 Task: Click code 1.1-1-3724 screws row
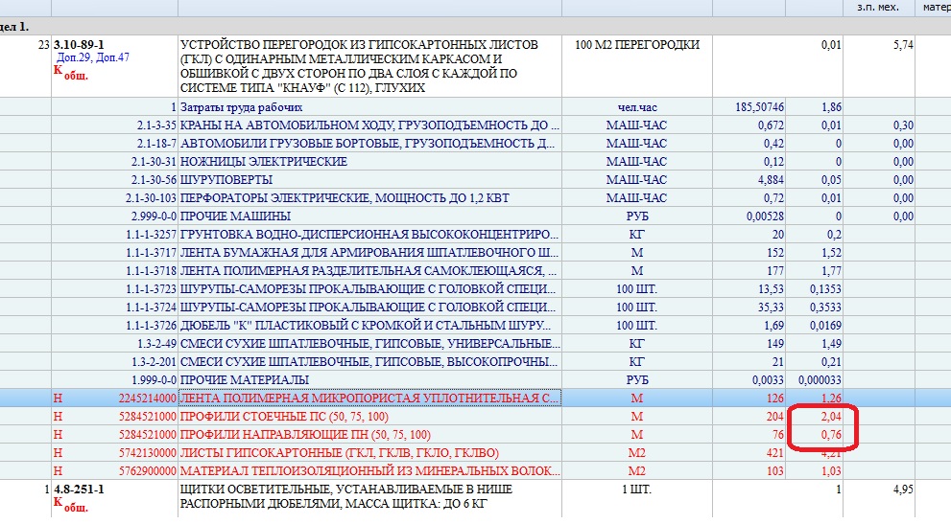(151, 308)
